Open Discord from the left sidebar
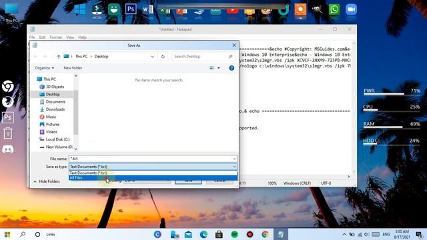This screenshot has height=240, width=427. click(x=7, y=149)
